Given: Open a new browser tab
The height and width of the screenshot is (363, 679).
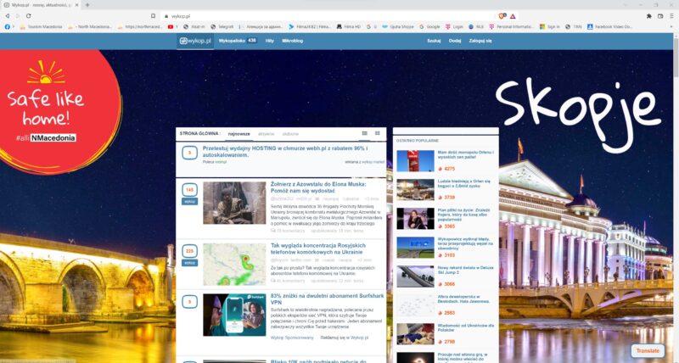Looking at the screenshot, I should coord(87,4).
